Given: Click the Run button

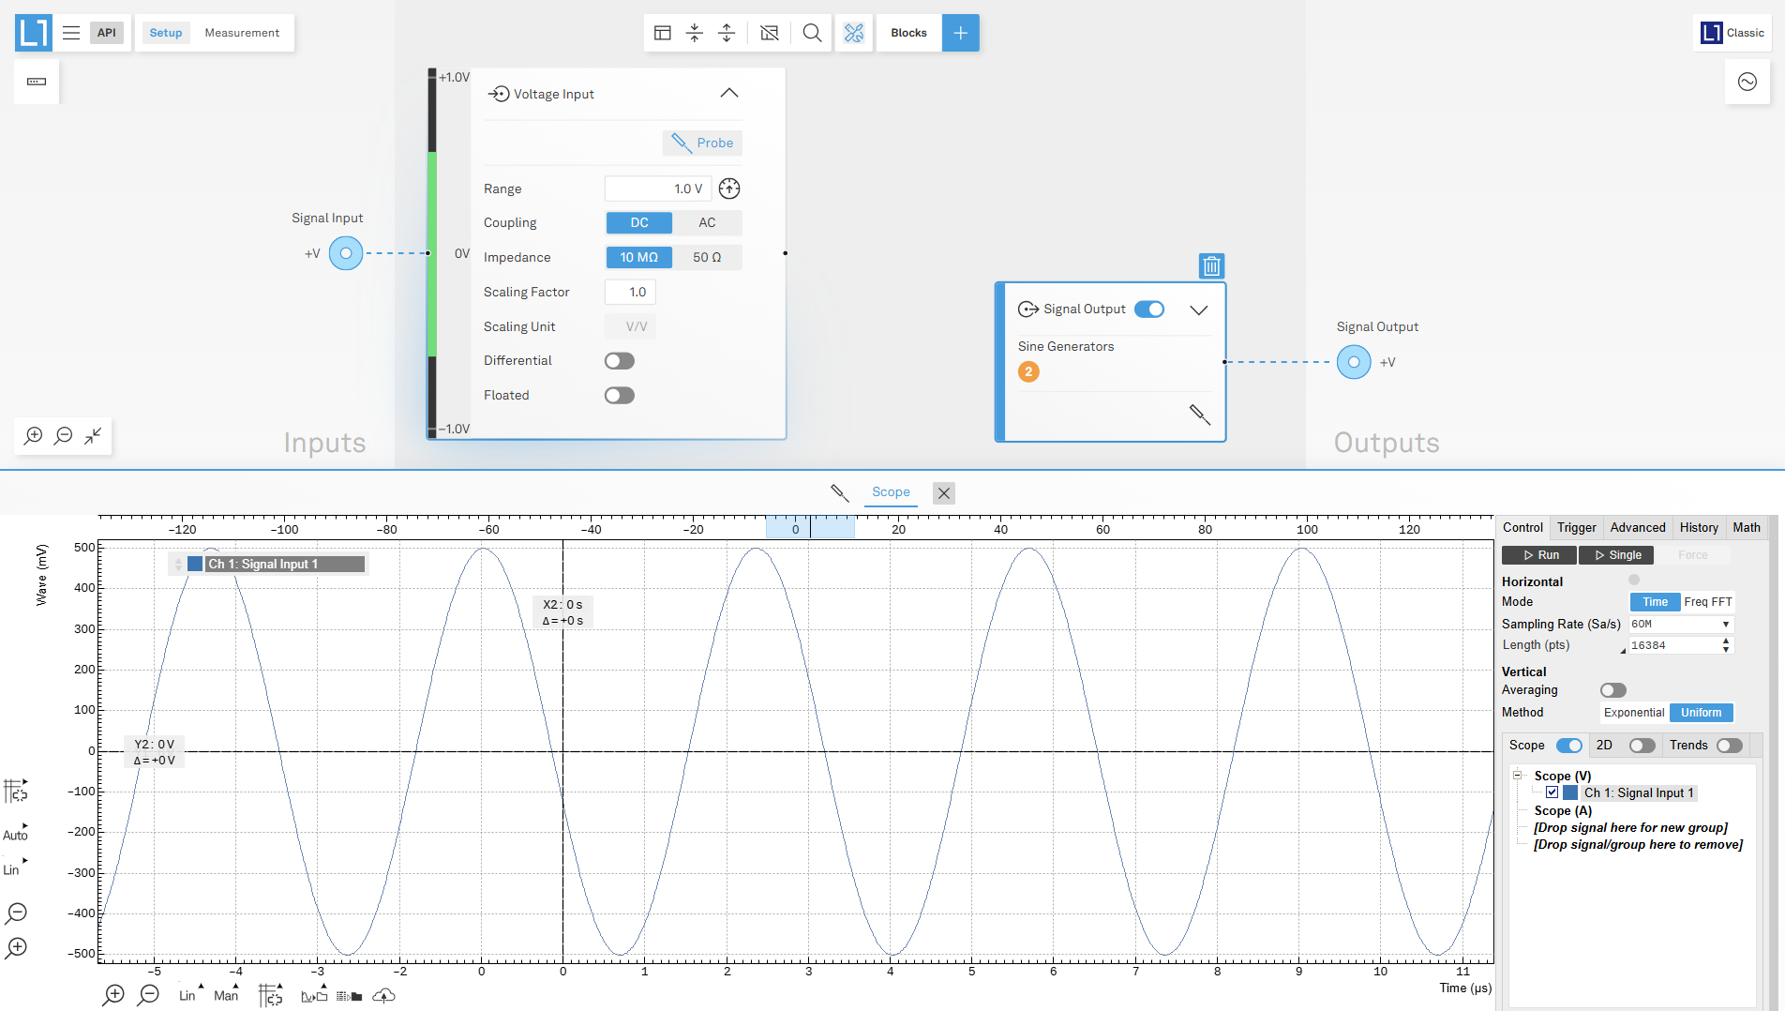Looking at the screenshot, I should (x=1539, y=555).
